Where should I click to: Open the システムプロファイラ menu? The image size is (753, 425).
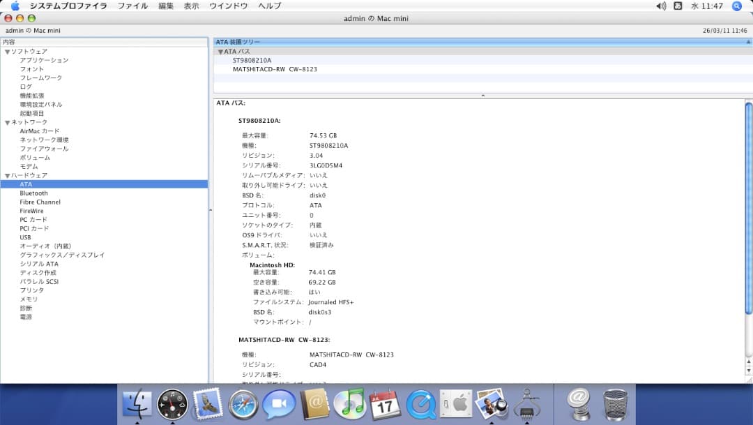pyautogui.click(x=68, y=6)
